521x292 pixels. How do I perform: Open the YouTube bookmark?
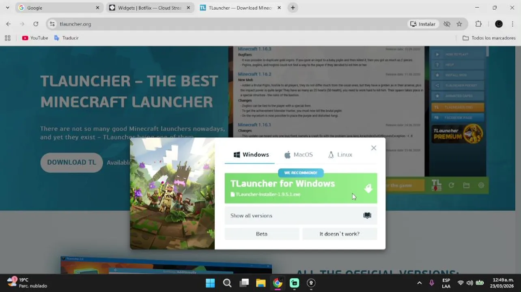(x=35, y=38)
